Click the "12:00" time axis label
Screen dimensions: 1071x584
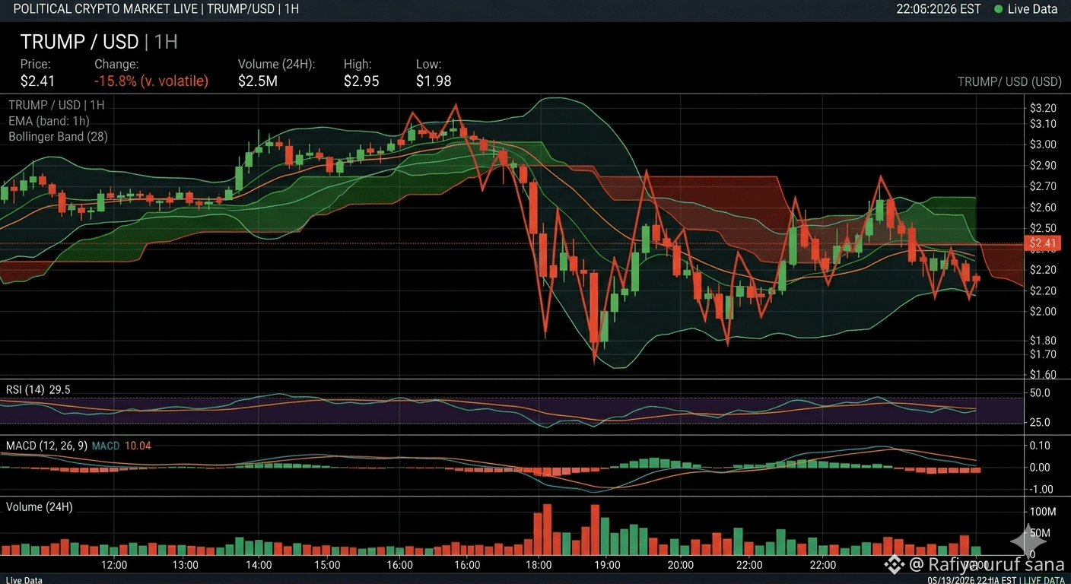tap(113, 566)
